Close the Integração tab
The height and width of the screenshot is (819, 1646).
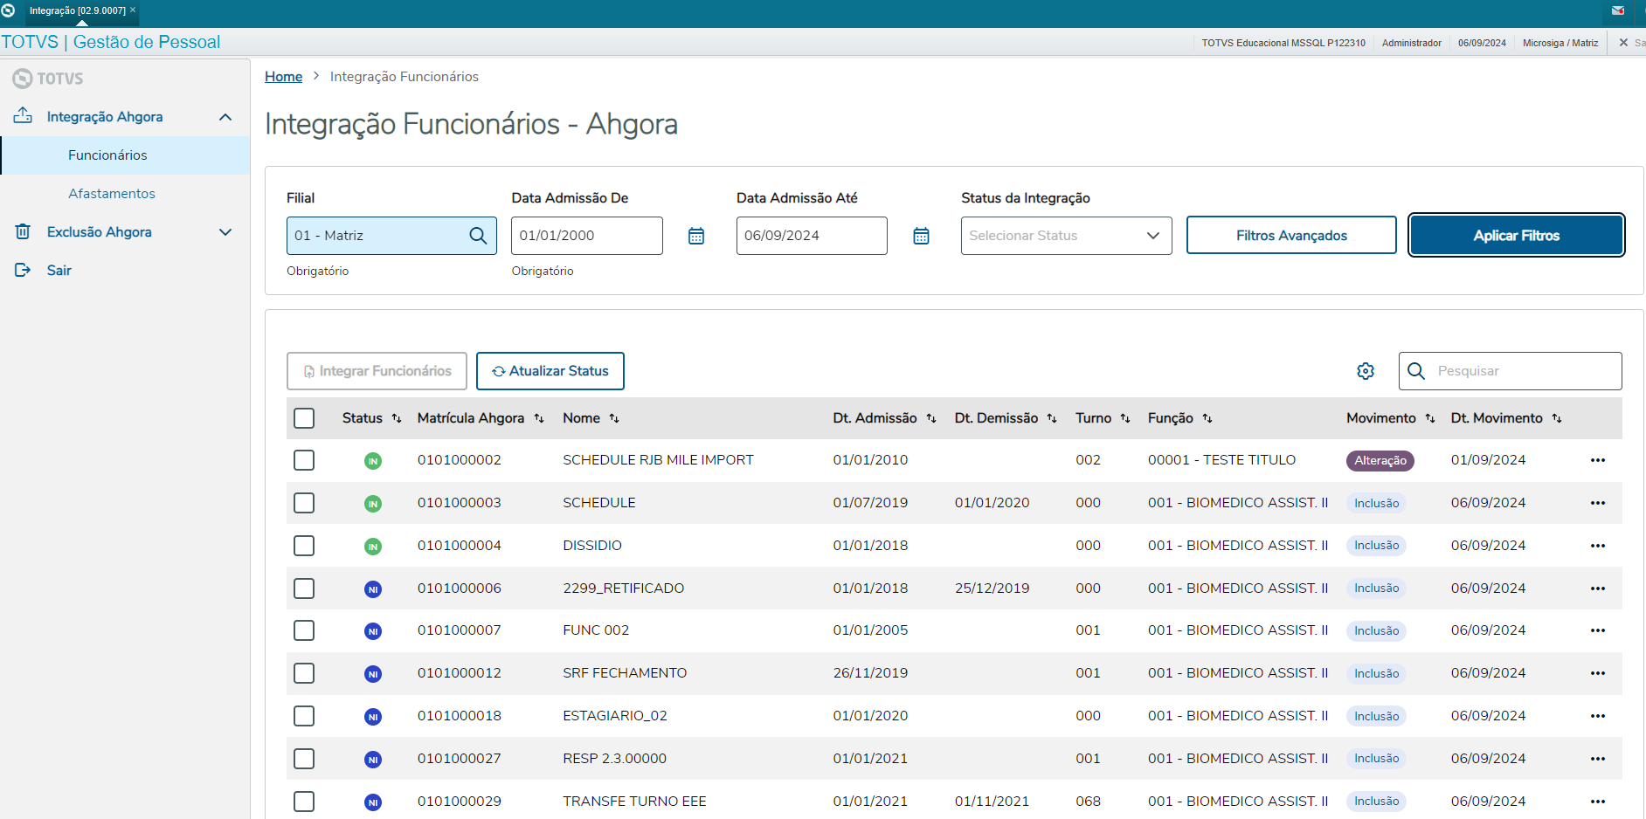pos(133,10)
